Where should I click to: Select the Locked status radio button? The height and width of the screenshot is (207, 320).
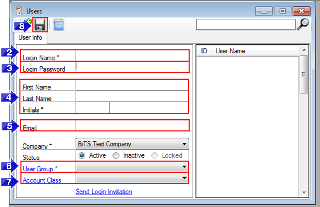(x=155, y=155)
